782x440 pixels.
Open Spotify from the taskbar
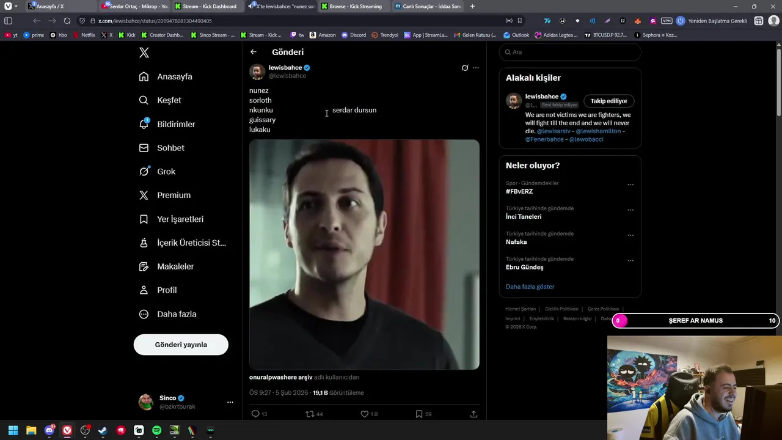pyautogui.click(x=156, y=430)
